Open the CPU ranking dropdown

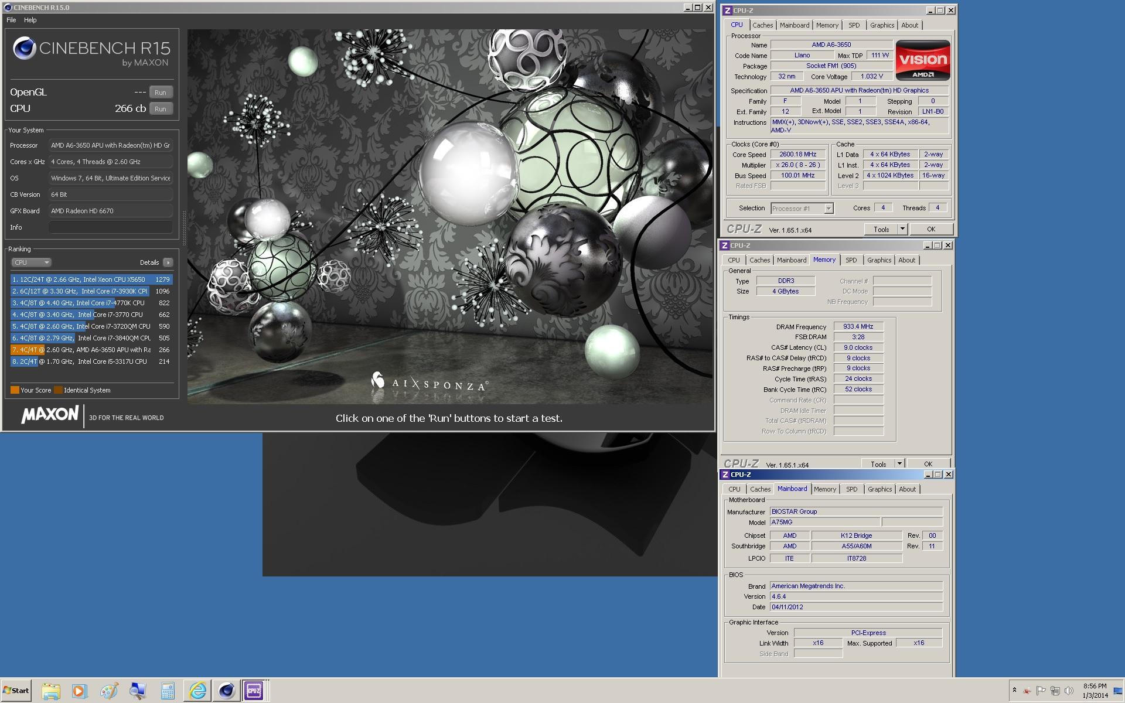pos(31,262)
